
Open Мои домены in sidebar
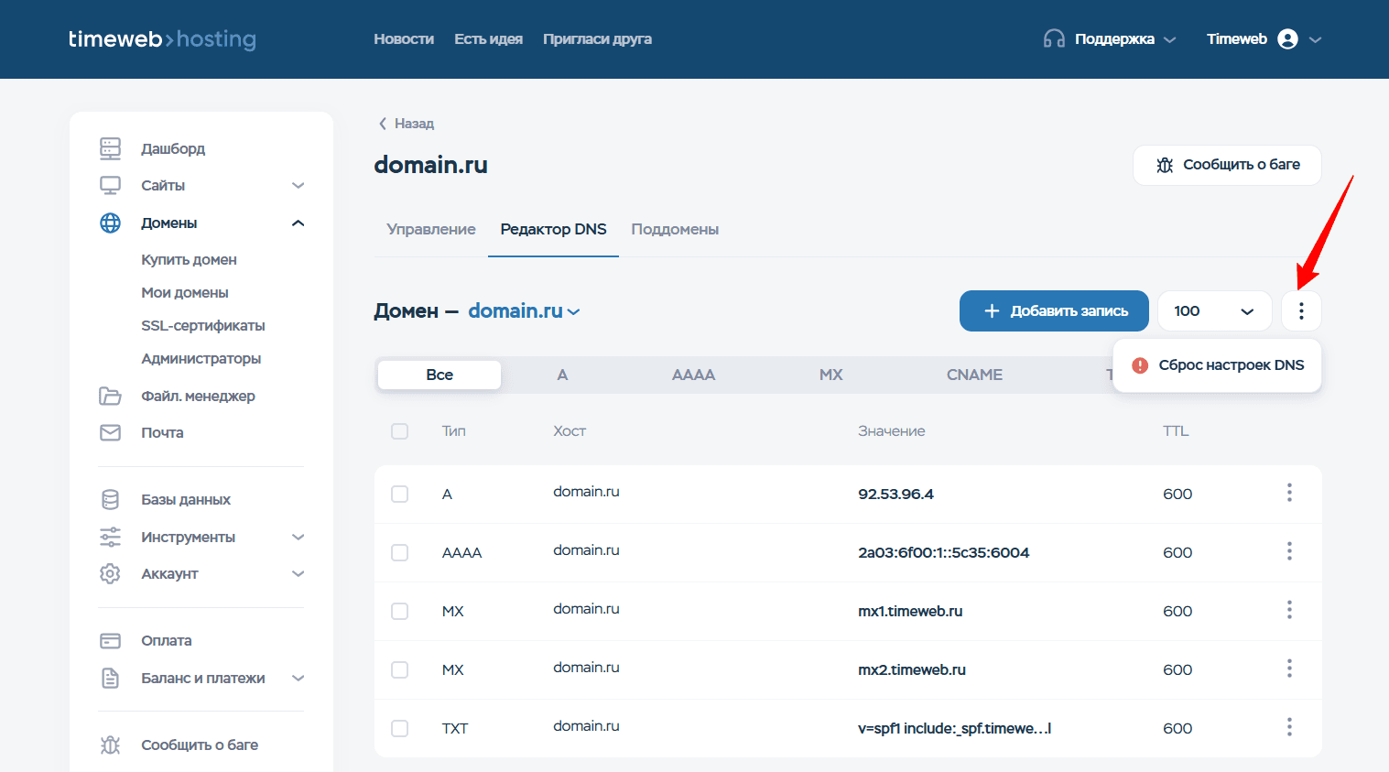click(185, 292)
